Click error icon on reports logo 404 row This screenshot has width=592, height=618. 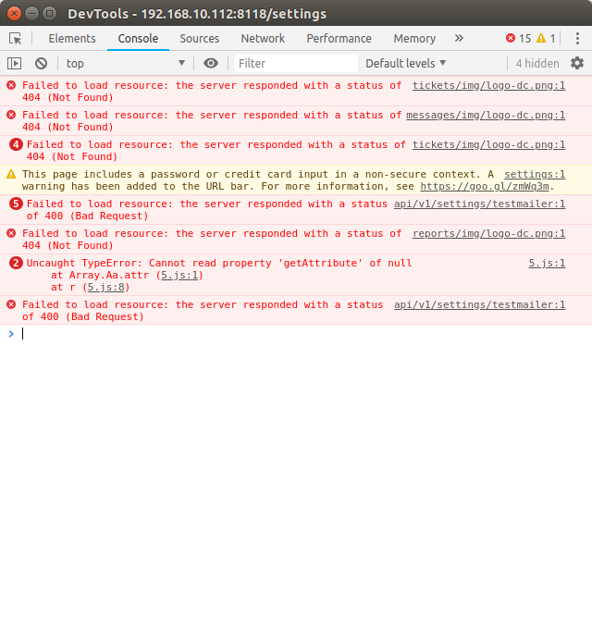coord(11,233)
